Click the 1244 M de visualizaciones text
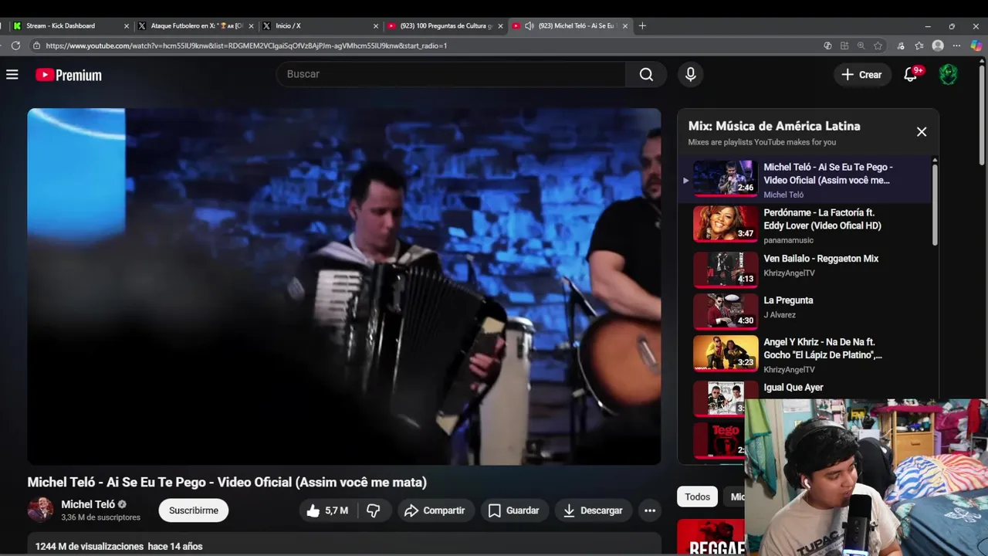Image resolution: width=988 pixels, height=556 pixels. click(x=90, y=546)
